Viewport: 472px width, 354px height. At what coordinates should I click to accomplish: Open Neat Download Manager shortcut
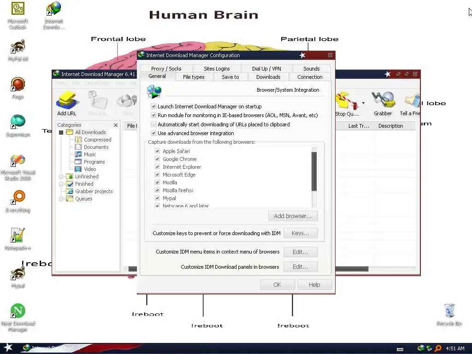click(18, 318)
